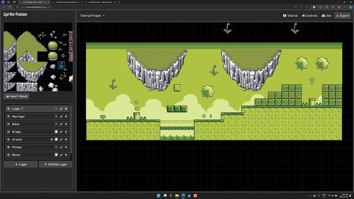The width and height of the screenshot is (354, 199).
Task: Toggle the collider checkbox on New layer
Action: [x=56, y=117]
